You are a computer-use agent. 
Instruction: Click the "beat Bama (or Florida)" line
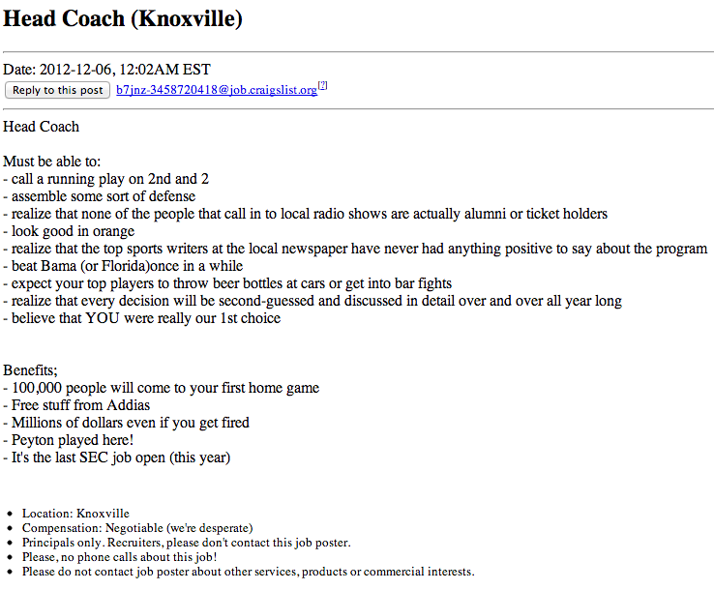(x=123, y=266)
